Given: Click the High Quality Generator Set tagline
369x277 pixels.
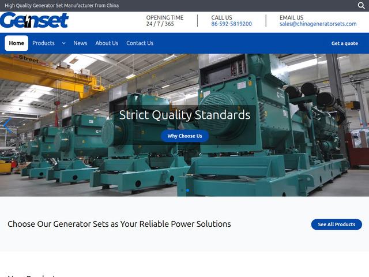Looking at the screenshot, I should 62,5.
